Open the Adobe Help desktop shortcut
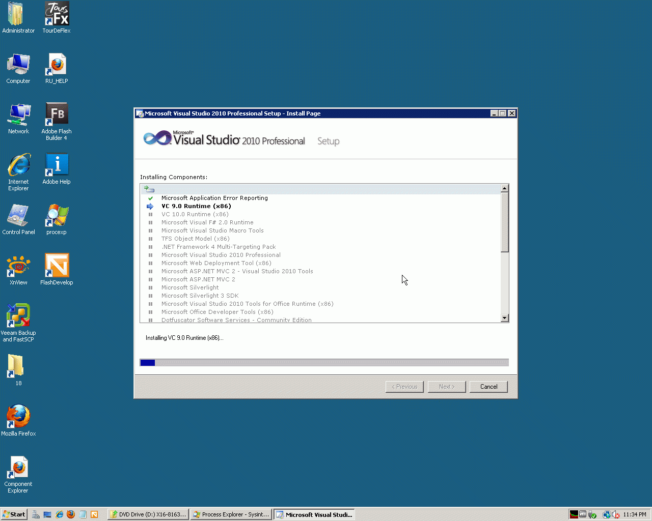This screenshot has height=521, width=652. (x=57, y=169)
